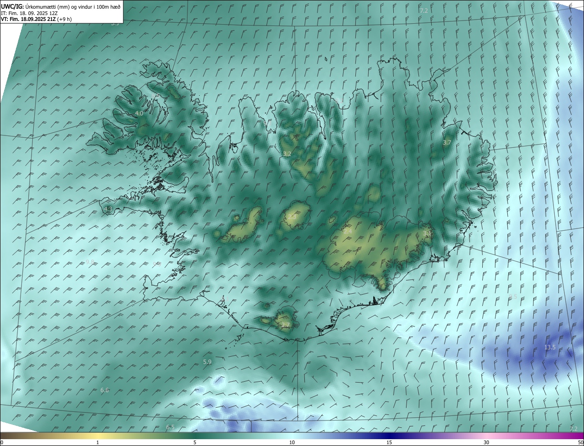
Task: Click the 0 tick on the color scale
Action: click(2, 442)
